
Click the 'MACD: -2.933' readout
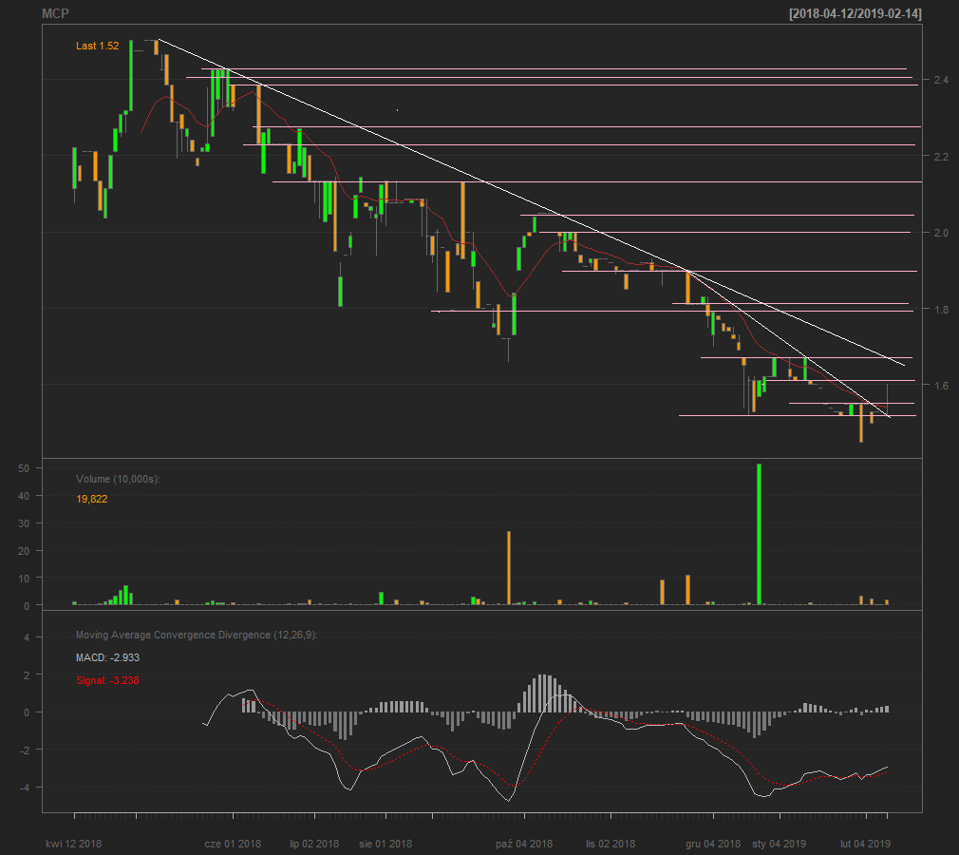click(107, 657)
